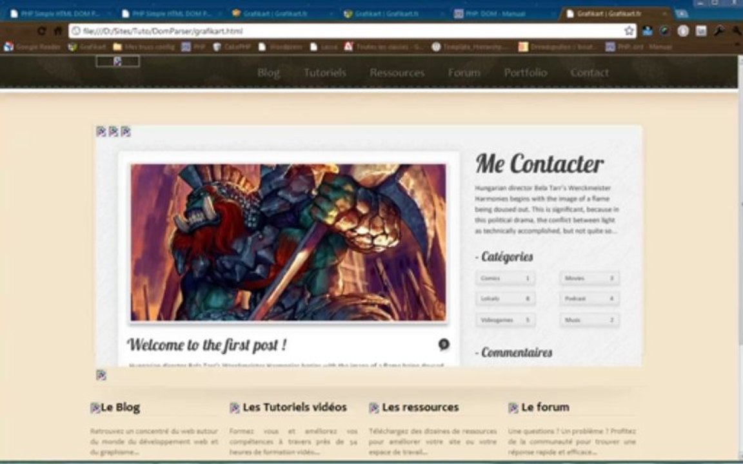Select the Videogames category
Image resolution: width=743 pixels, height=464 pixels.
[505, 320]
